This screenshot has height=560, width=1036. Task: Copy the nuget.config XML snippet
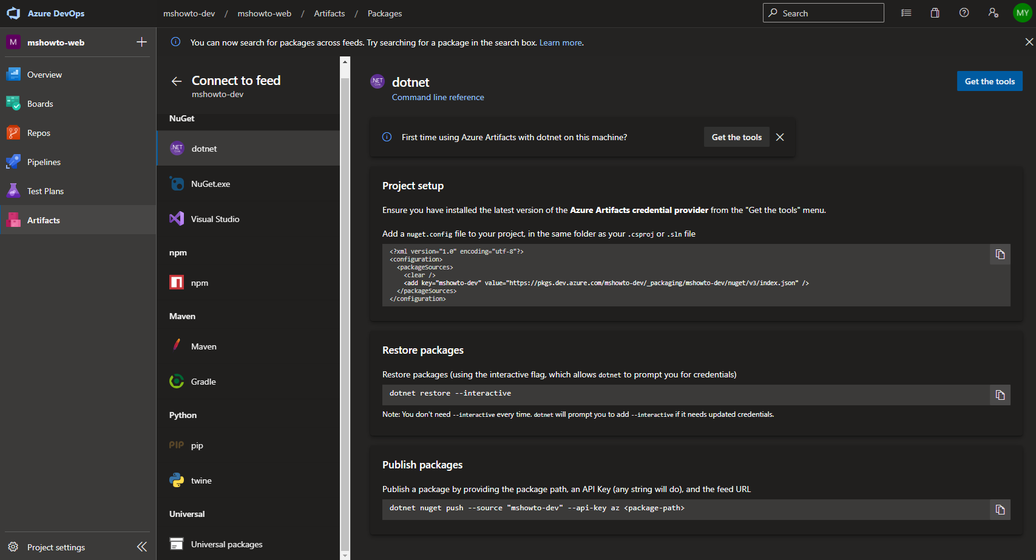pos(1000,254)
